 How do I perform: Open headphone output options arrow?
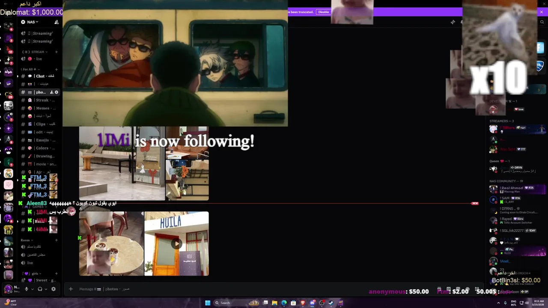tap(46, 289)
